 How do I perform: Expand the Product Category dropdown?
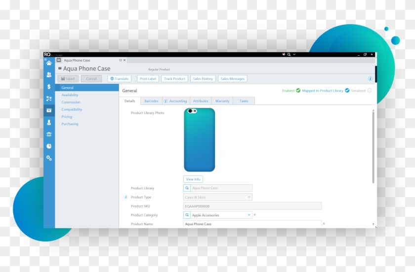click(x=249, y=215)
